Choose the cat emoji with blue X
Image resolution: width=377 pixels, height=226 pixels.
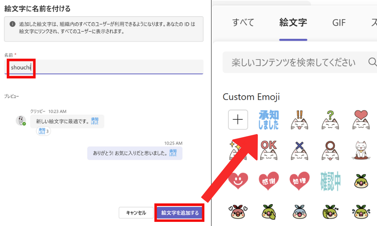point(299,151)
